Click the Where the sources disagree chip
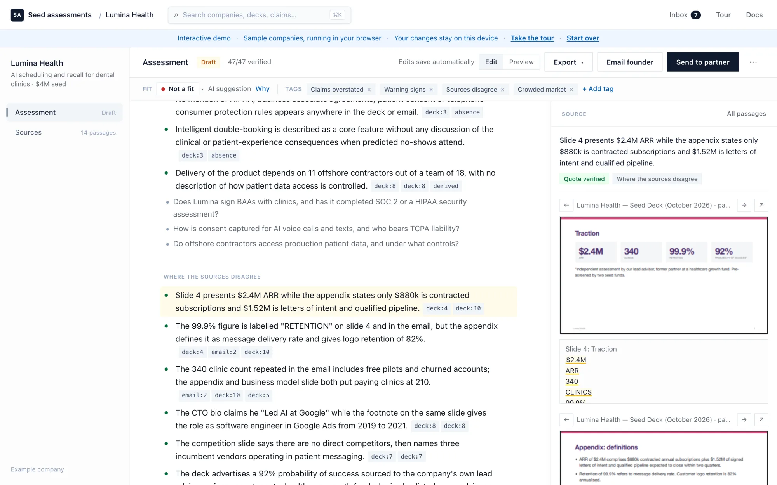 657,179
